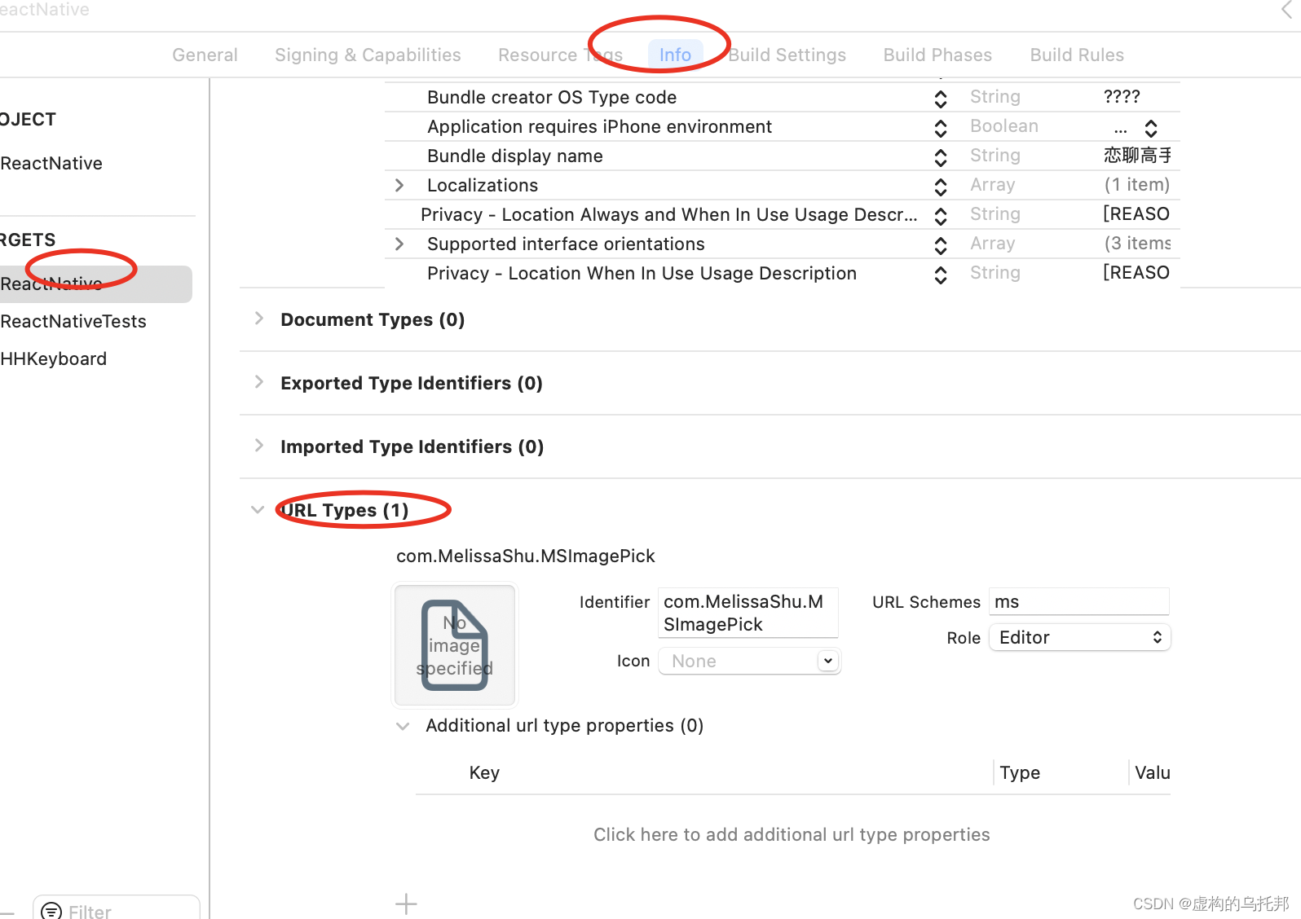The height and width of the screenshot is (919, 1301).
Task: Open the Info tab
Action: [675, 55]
